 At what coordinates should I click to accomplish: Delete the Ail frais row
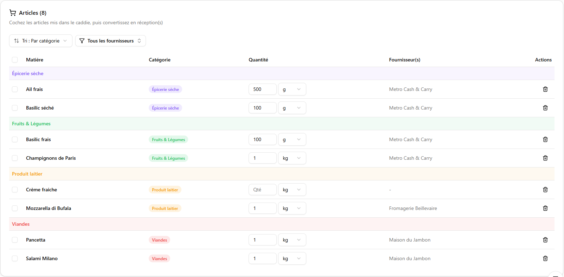click(545, 89)
